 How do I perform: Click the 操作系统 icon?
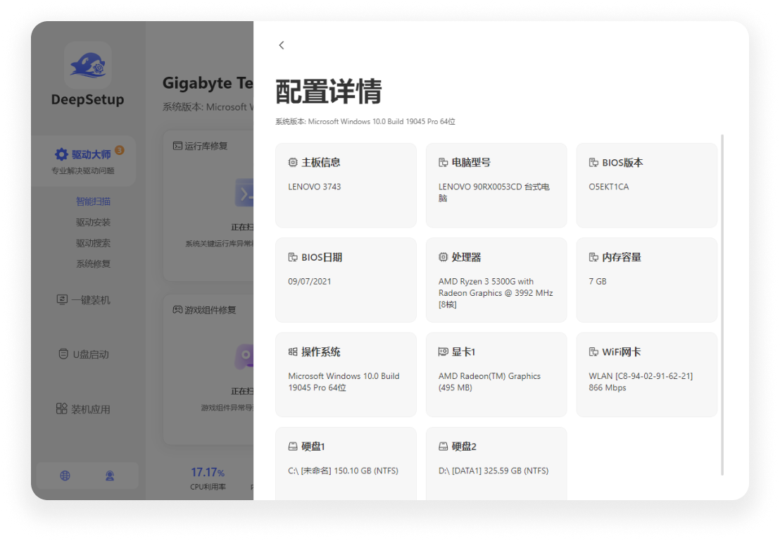tap(293, 352)
